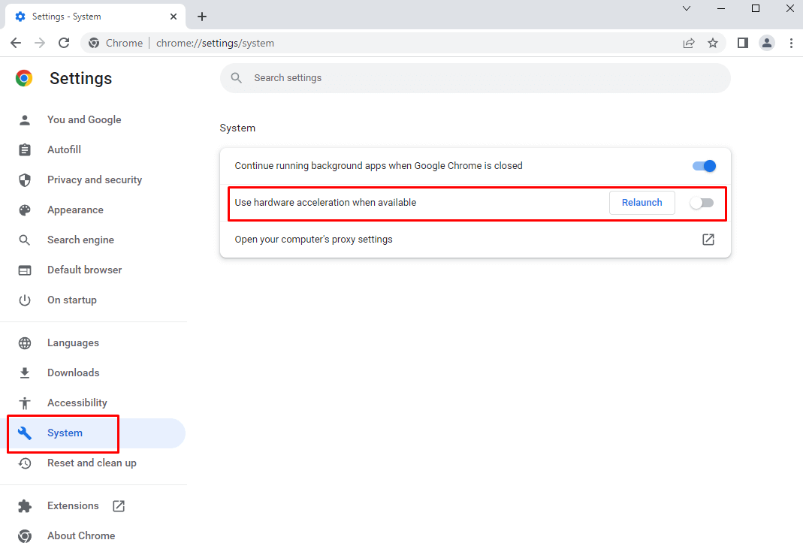Click the profile avatar icon
The width and height of the screenshot is (803, 555).
coord(766,43)
